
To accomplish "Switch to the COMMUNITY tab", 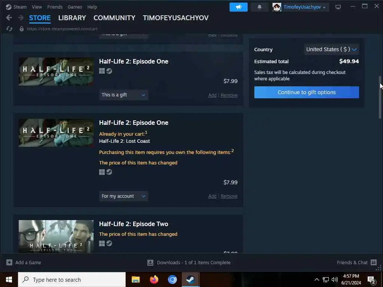I will coord(114,18).
